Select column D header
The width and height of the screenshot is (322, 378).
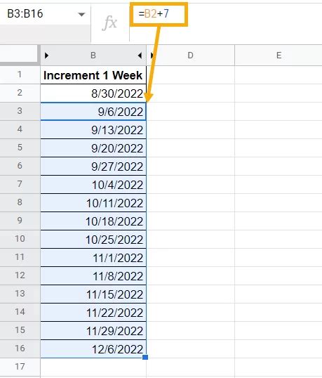[x=190, y=56]
